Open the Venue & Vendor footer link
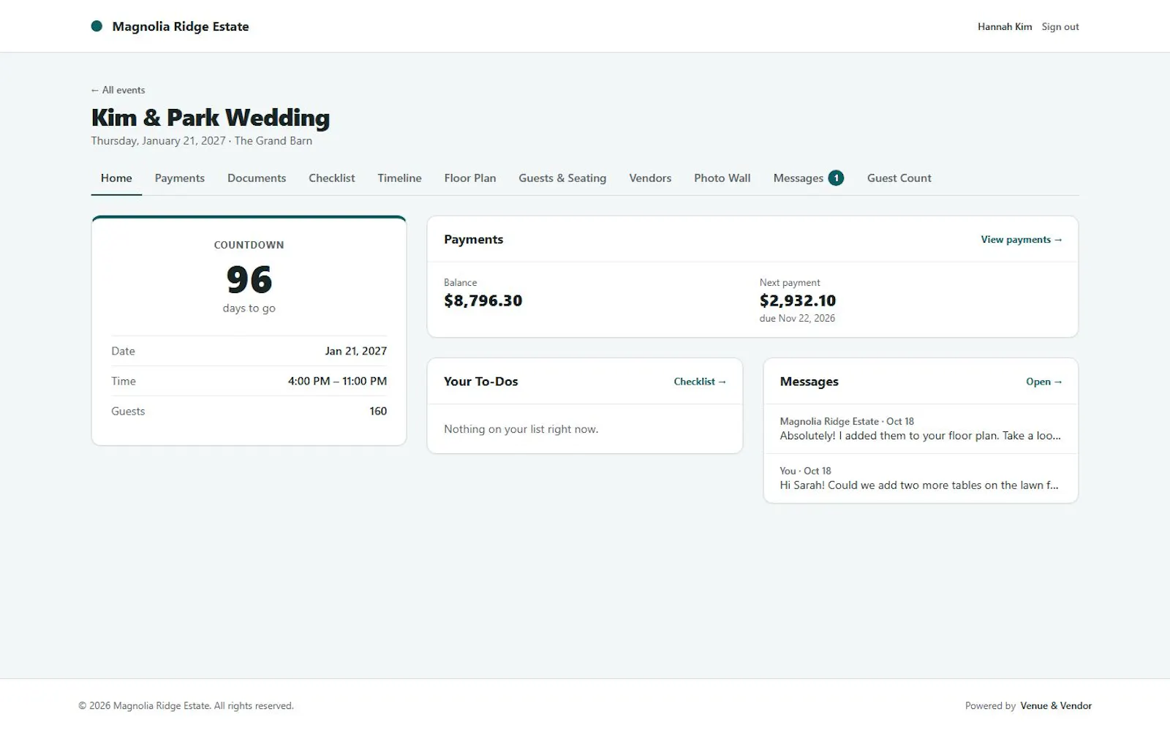Screen dimensions: 1170x731 (x=1056, y=705)
